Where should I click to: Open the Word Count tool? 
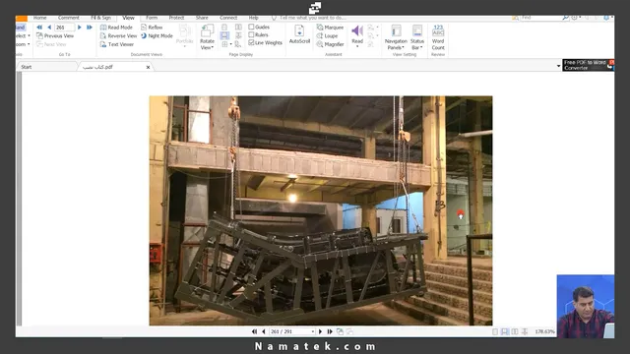tap(438, 37)
